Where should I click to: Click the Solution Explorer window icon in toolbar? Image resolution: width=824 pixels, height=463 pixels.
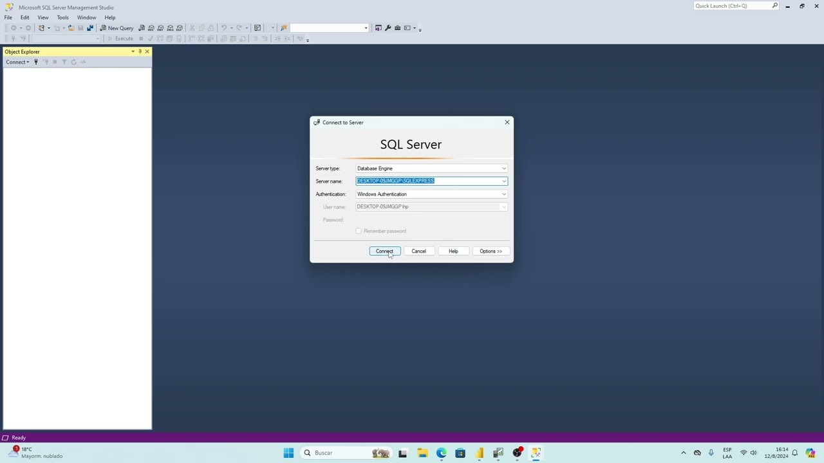[x=378, y=28]
